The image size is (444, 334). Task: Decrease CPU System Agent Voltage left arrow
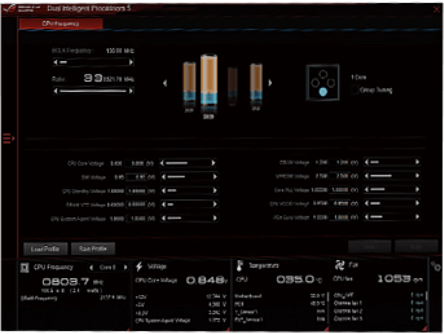(x=163, y=218)
